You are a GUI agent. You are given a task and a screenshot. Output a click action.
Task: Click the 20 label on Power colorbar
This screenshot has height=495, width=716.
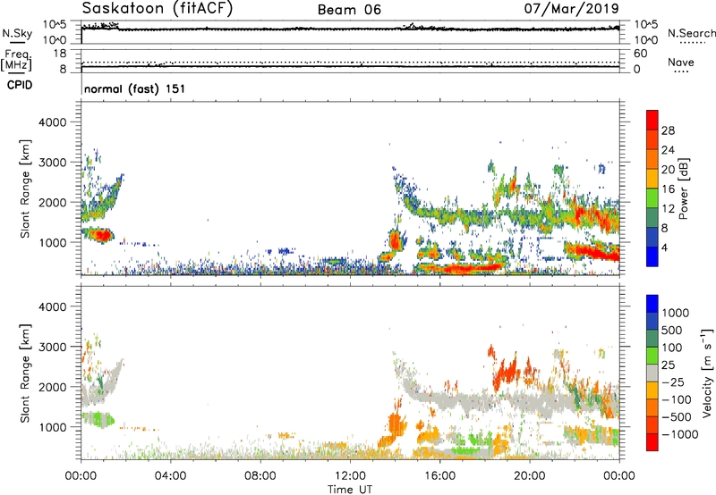668,170
